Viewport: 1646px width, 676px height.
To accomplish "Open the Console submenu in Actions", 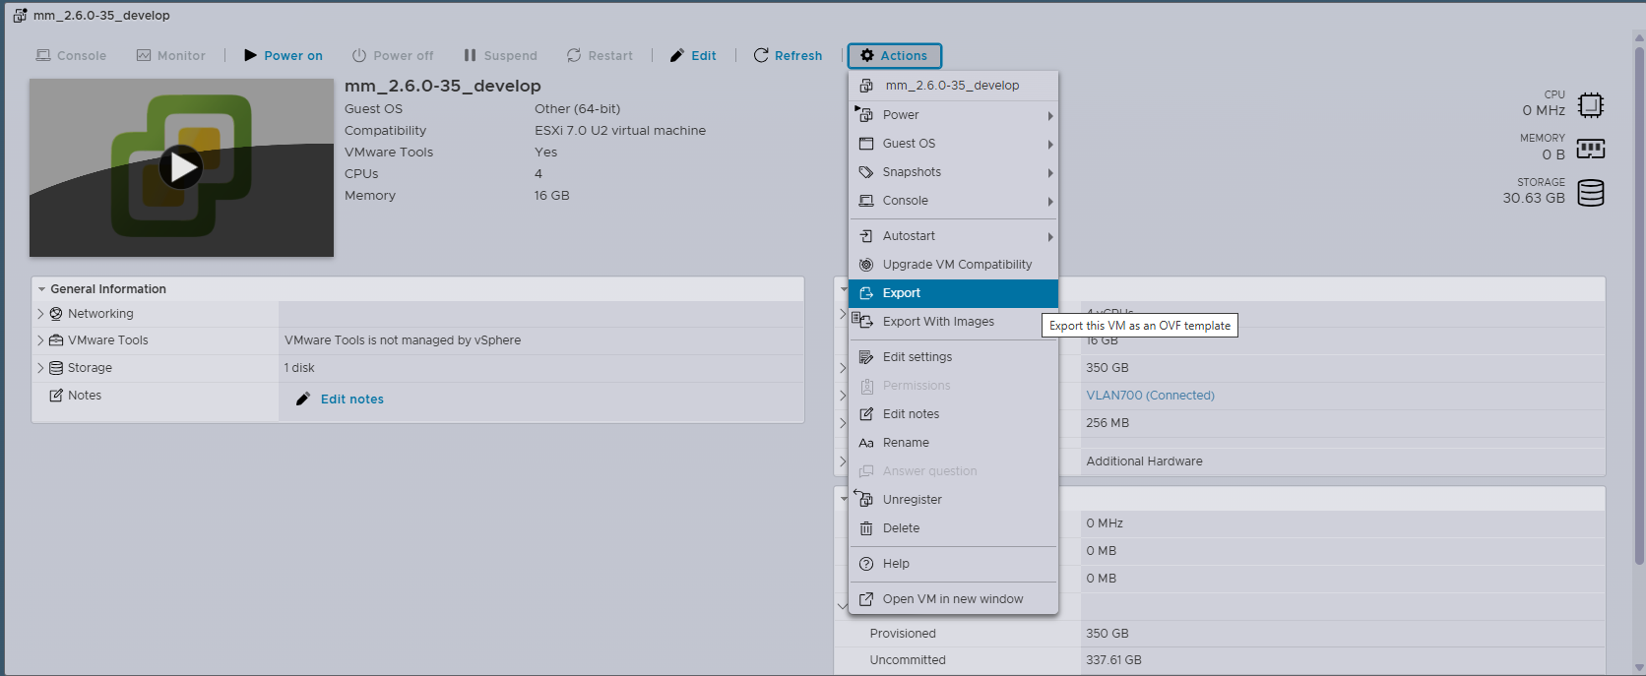I will tap(953, 201).
